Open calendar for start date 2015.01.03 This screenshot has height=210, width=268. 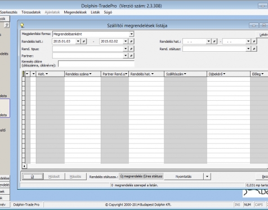coord(78,41)
